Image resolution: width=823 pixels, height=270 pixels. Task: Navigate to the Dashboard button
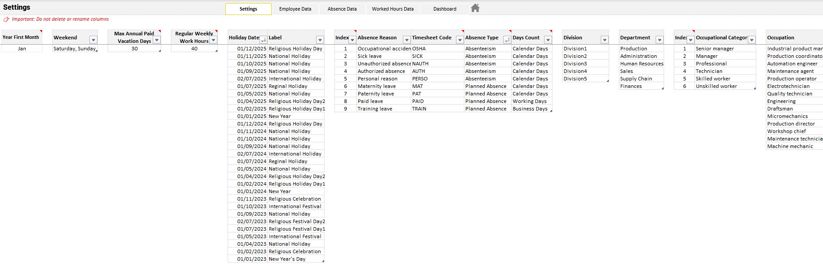444,9
